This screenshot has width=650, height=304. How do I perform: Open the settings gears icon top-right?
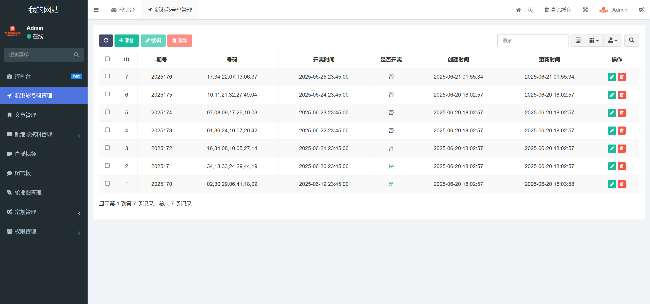point(642,10)
